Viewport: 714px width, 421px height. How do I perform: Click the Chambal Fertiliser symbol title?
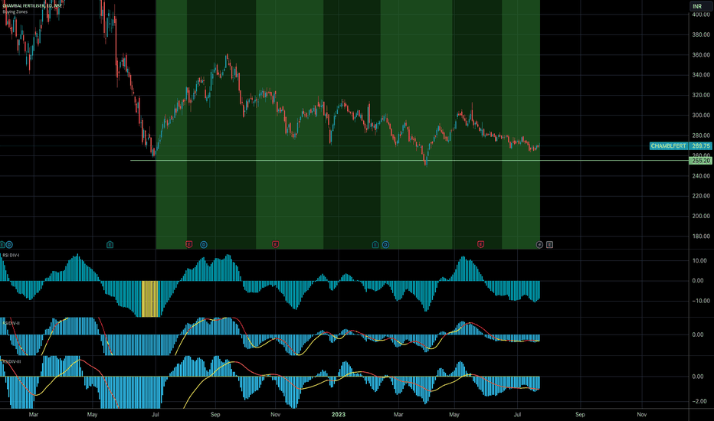click(32, 5)
